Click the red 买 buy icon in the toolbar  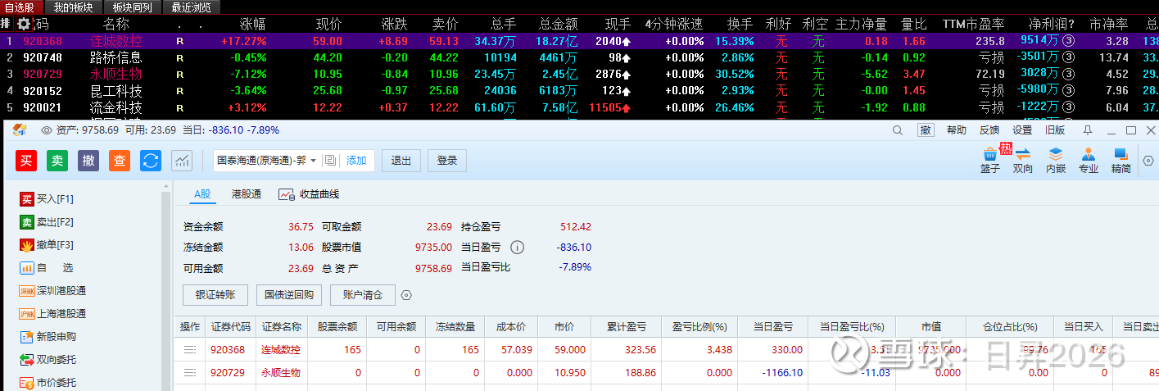pos(26,161)
